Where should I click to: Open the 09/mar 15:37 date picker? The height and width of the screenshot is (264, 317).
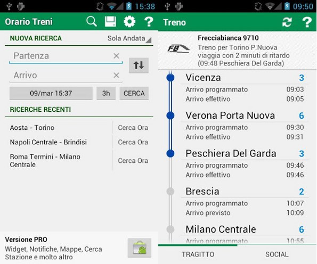coord(51,93)
